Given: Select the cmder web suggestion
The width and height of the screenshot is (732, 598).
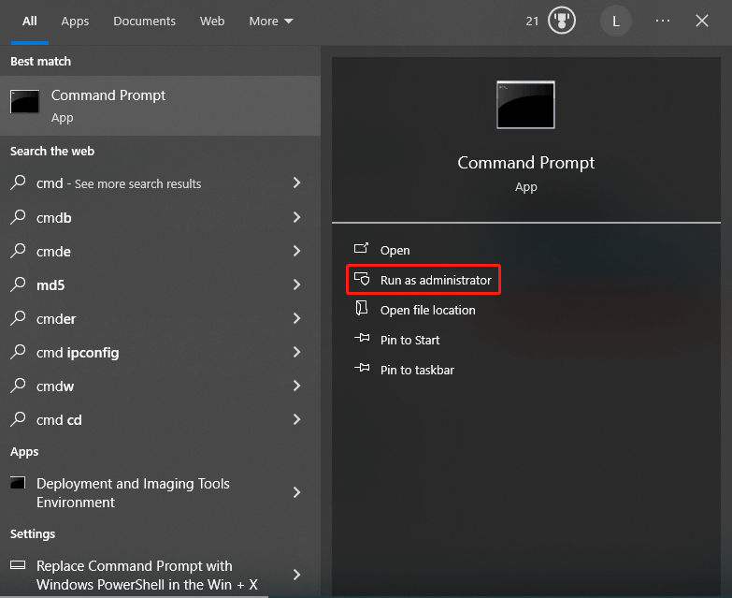Looking at the screenshot, I should [160, 318].
